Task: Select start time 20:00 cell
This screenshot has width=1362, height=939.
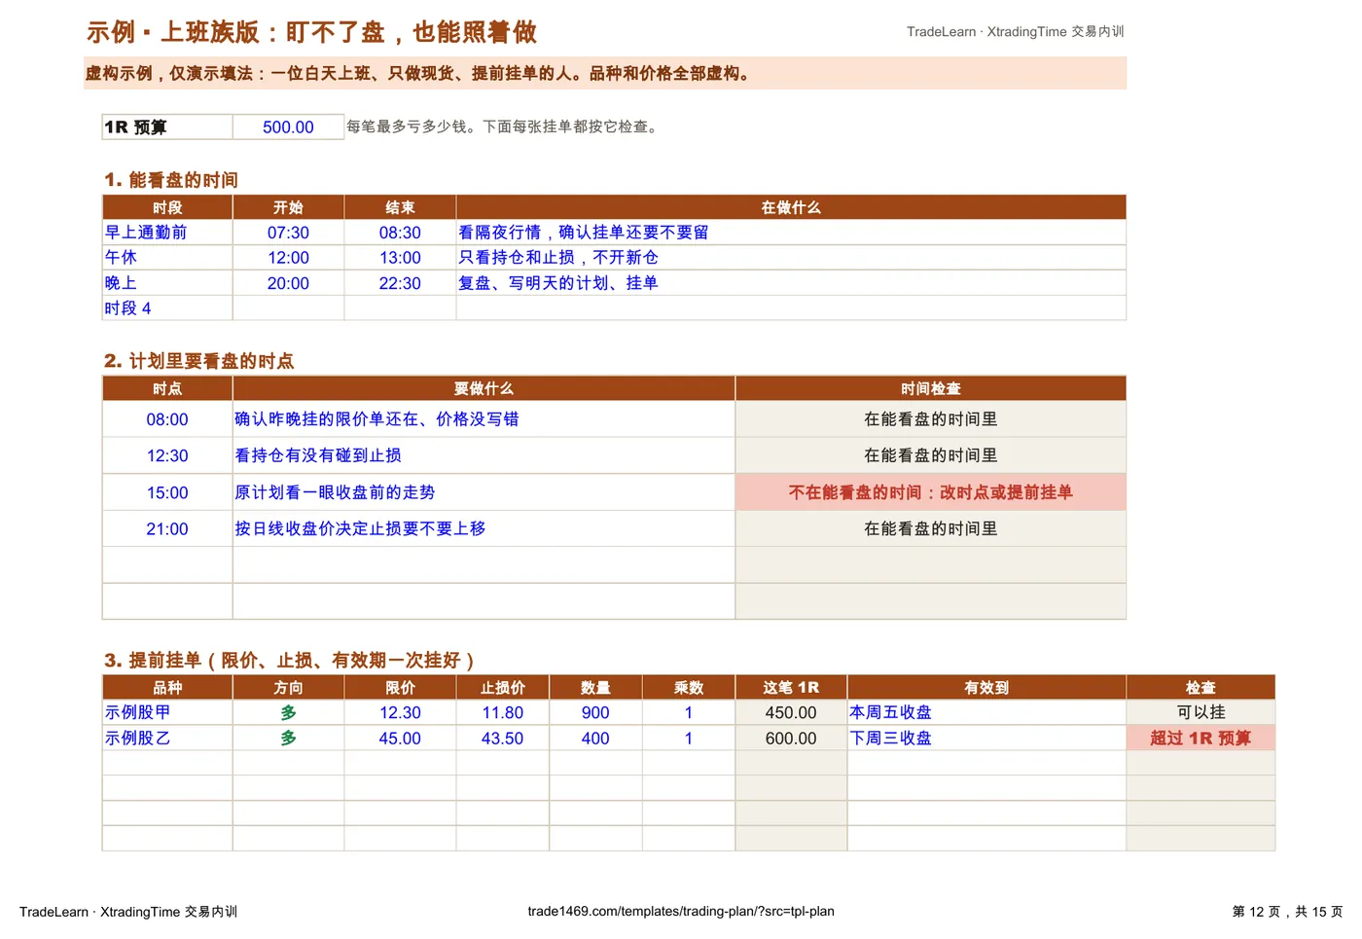Action: pos(288,283)
